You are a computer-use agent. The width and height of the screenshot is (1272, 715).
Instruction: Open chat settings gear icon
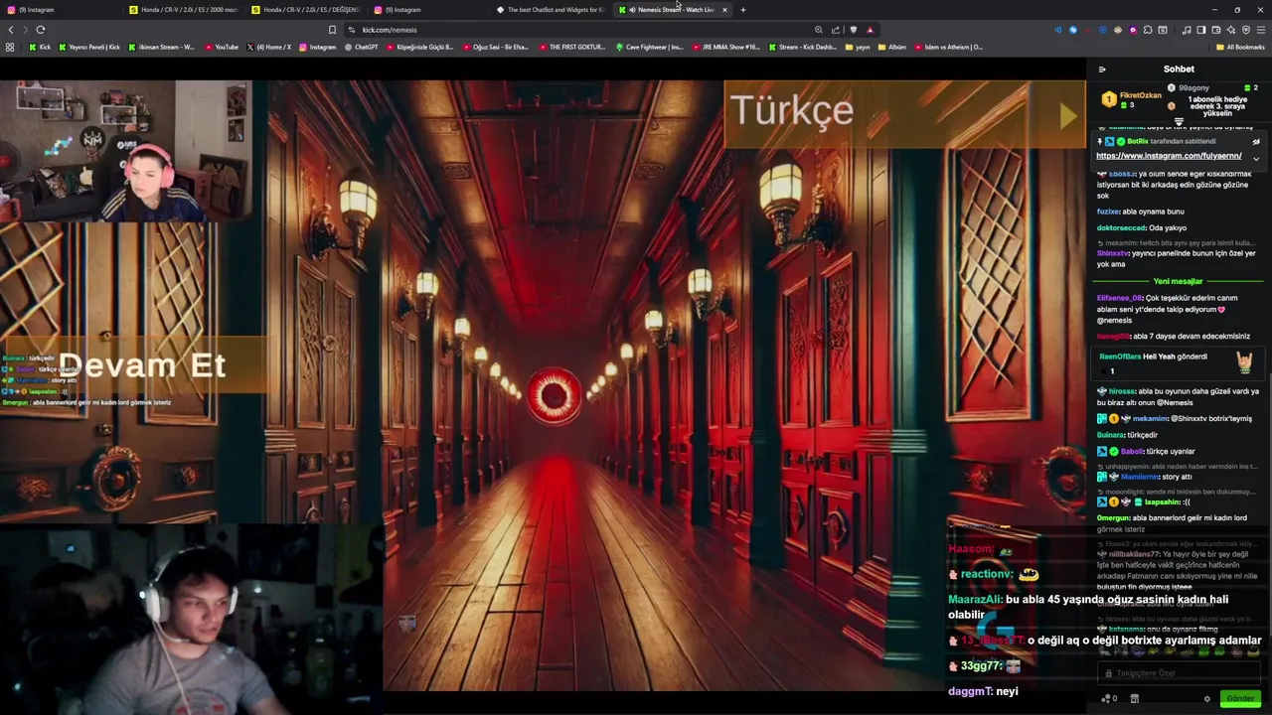coord(1207,698)
